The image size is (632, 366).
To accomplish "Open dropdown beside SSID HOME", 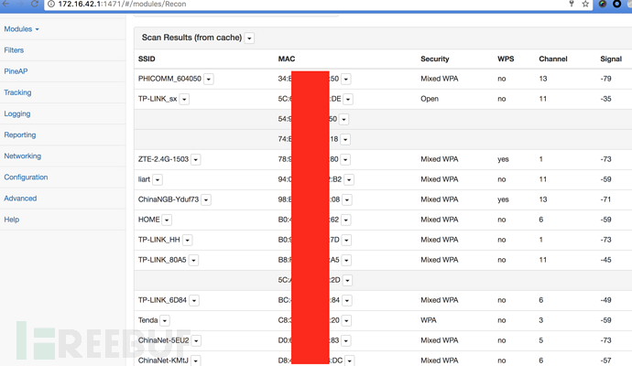I will (x=167, y=220).
